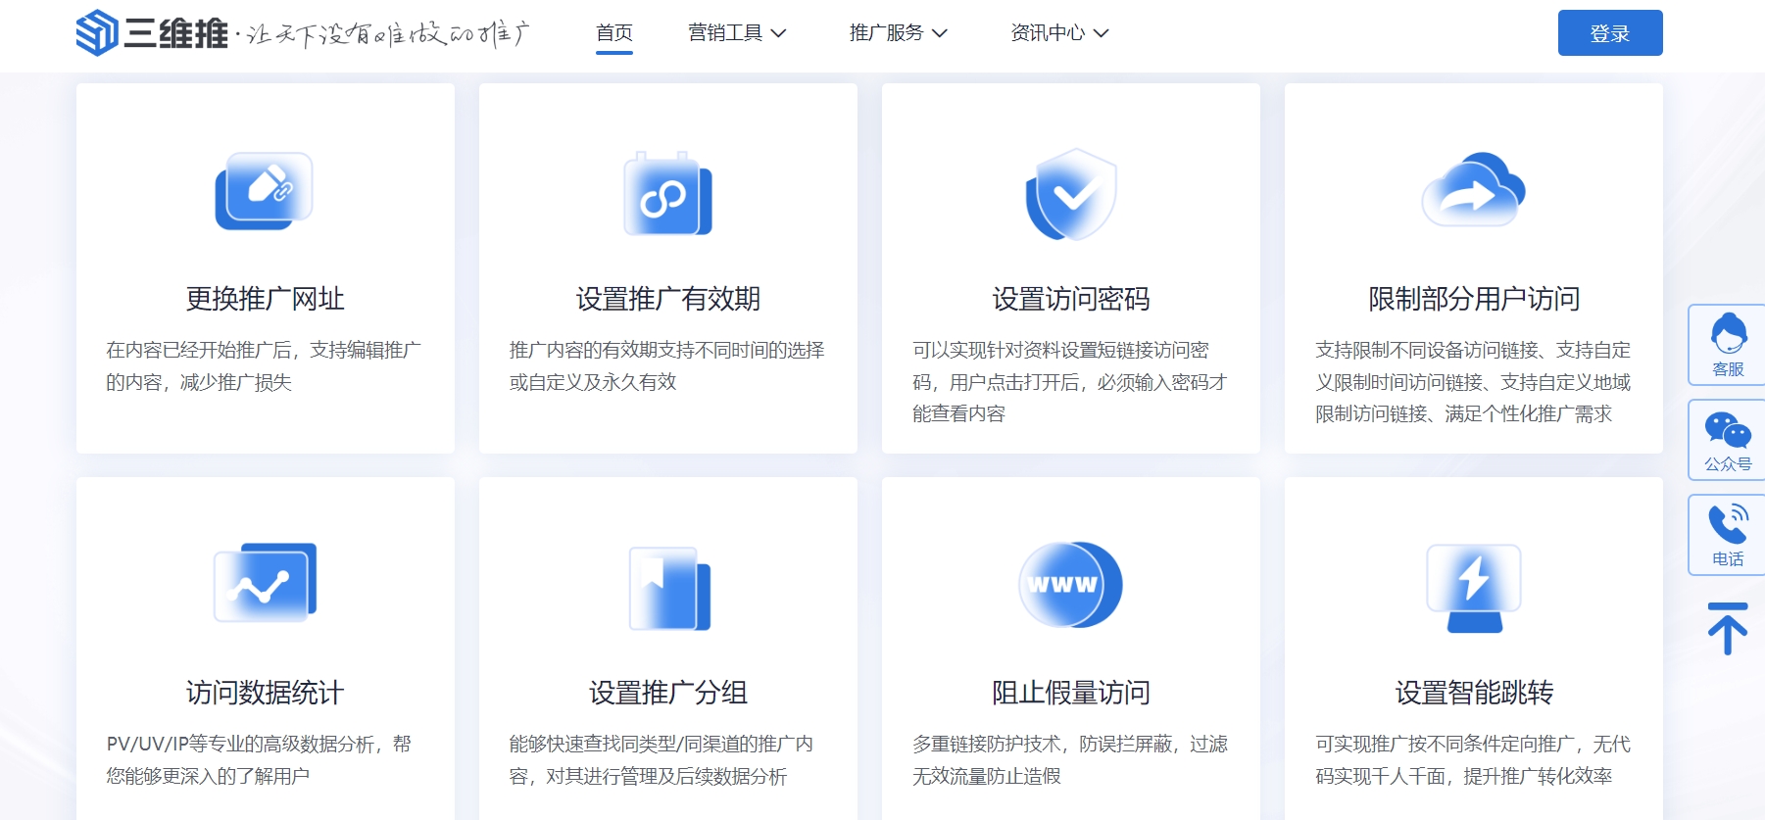This screenshot has width=1765, height=820.
Task: Expand the 营销工具 dropdown menu
Action: click(737, 33)
